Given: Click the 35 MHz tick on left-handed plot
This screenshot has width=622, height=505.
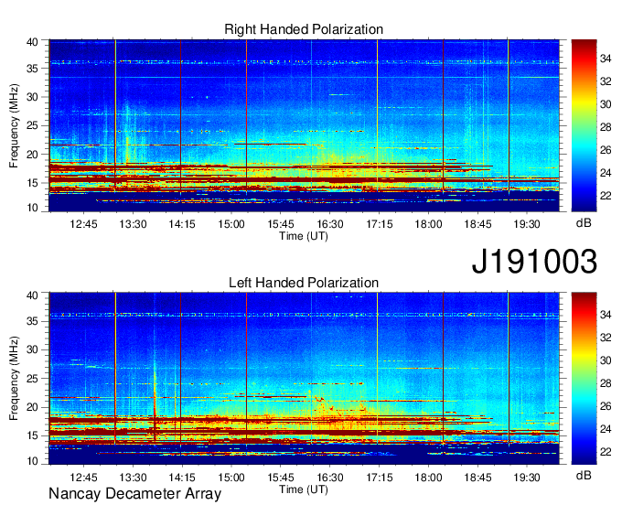Looking at the screenshot, I should [32, 321].
